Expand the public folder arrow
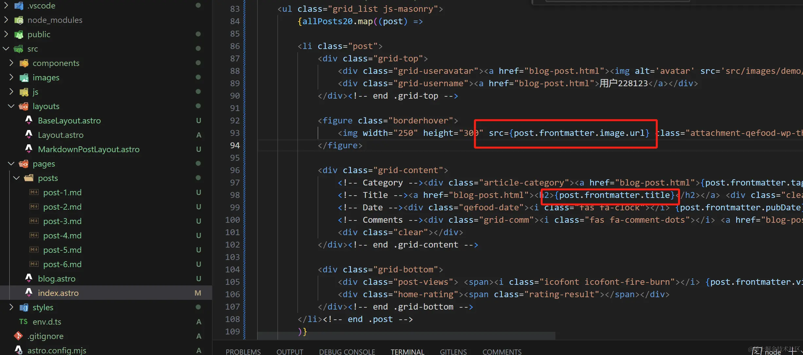The height and width of the screenshot is (355, 803). point(6,34)
